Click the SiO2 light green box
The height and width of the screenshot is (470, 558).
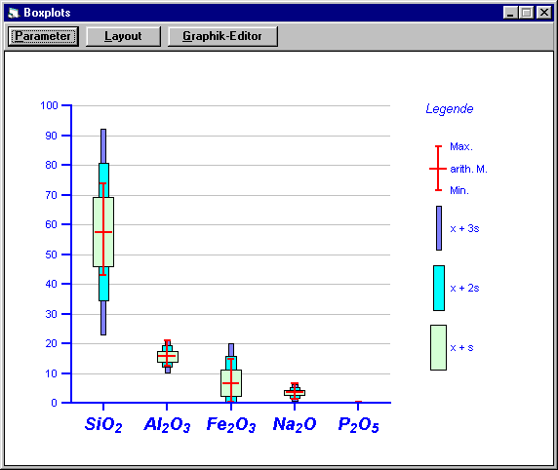click(103, 232)
